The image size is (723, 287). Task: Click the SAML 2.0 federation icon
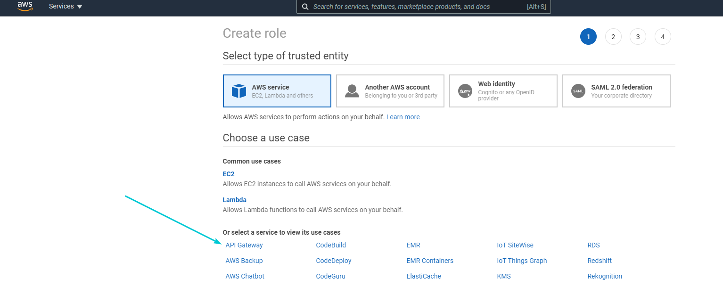(x=578, y=91)
